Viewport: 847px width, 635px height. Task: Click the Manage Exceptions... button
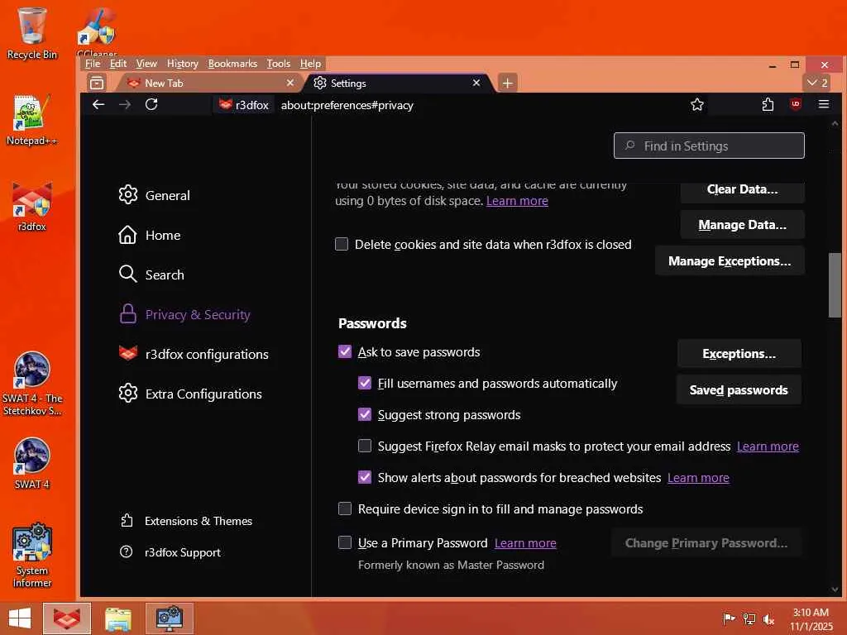pyautogui.click(x=730, y=260)
